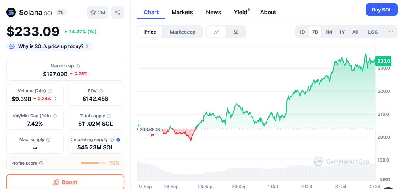
Task: Click the share icon button
Action: point(118,12)
